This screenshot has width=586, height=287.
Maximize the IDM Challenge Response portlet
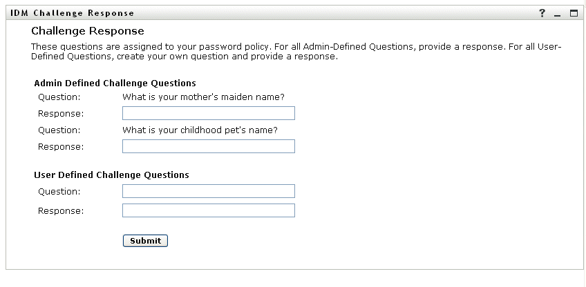pos(573,13)
